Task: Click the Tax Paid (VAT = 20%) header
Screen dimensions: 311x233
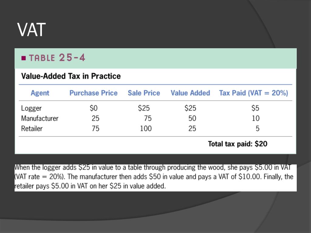Action: coord(253,93)
